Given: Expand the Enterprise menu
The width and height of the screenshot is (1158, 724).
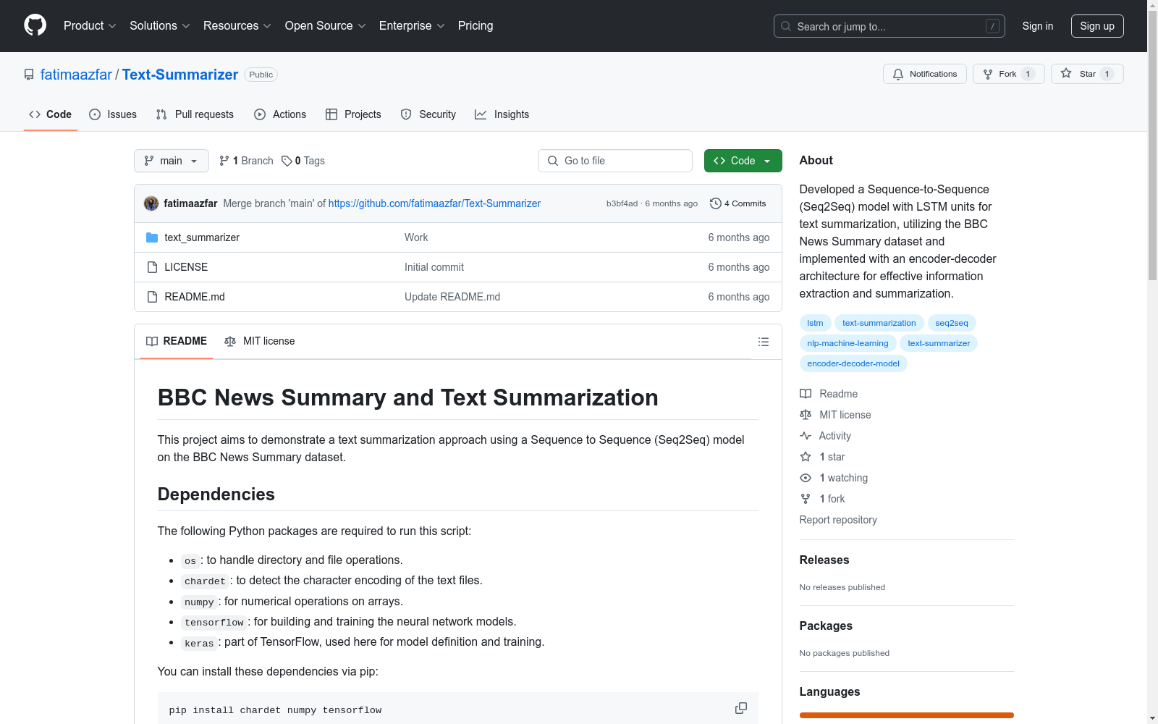Looking at the screenshot, I should click(x=412, y=26).
